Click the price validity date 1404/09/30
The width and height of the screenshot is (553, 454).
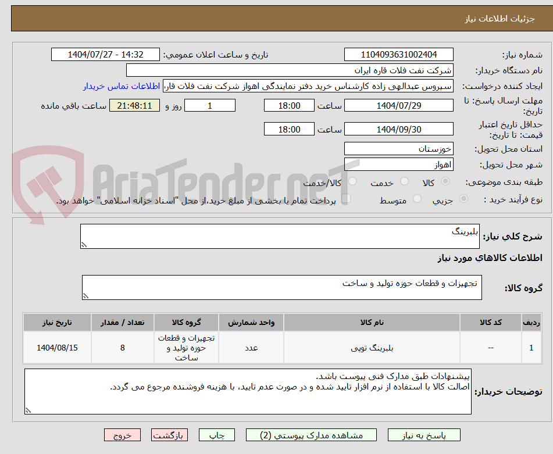click(x=398, y=129)
